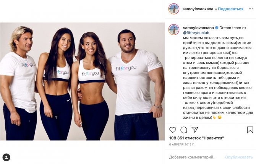Follow account via Подписаться link
Image resolution: width=256 pixels, height=164 pixels.
(230, 9)
